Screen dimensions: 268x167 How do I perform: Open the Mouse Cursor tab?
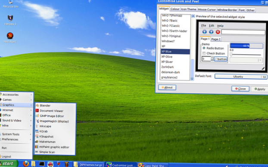207,9
